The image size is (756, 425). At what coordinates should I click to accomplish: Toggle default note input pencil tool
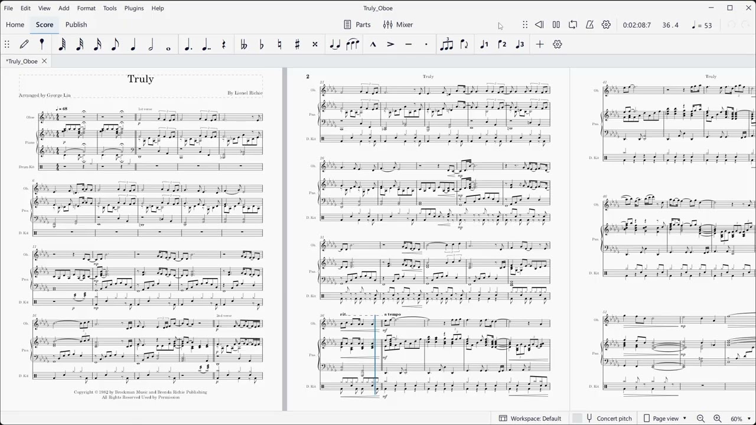[x=24, y=44]
